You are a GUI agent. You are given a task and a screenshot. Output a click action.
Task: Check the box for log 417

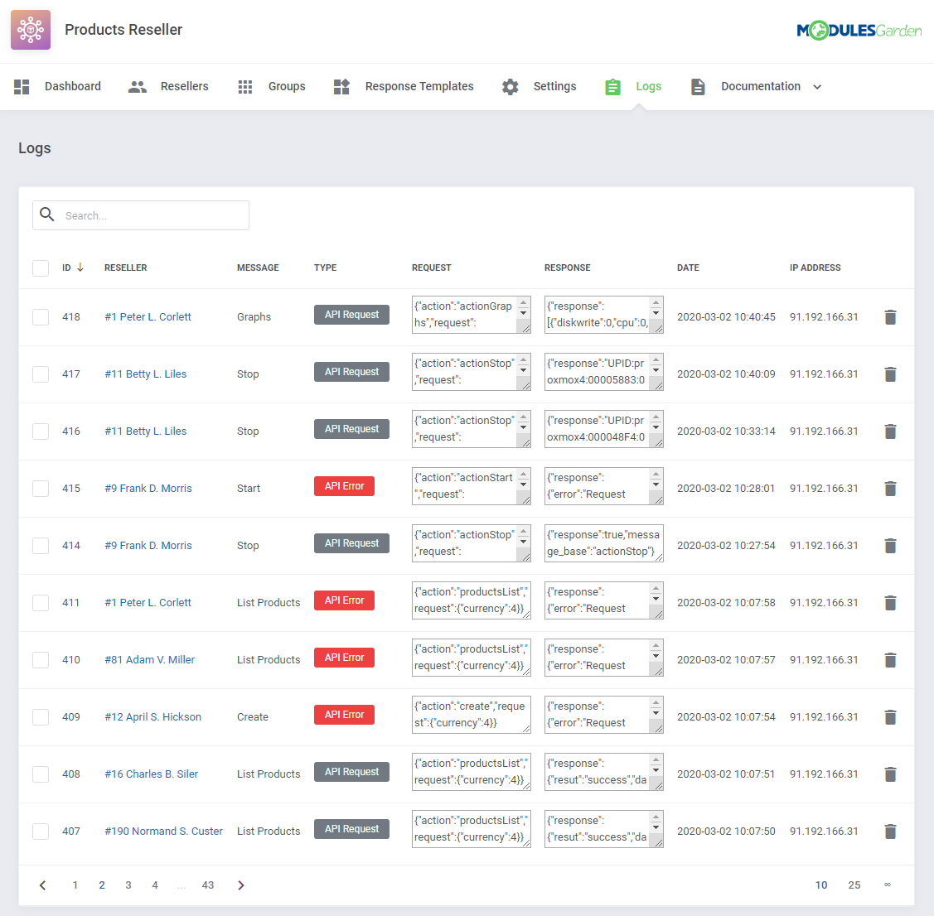tap(41, 374)
